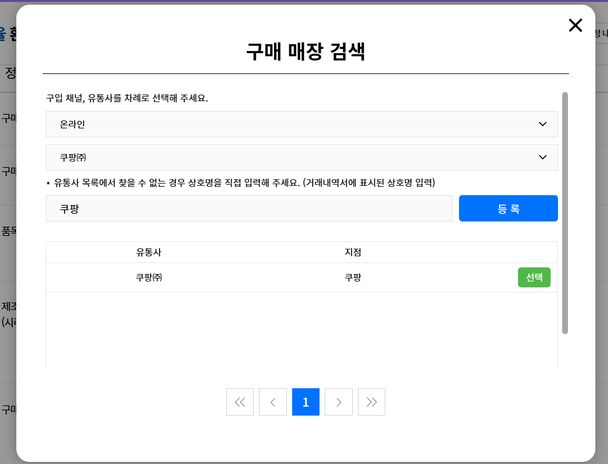Close the 구매 매장 검색 dialog
Screen dimensions: 608x464
point(575,25)
